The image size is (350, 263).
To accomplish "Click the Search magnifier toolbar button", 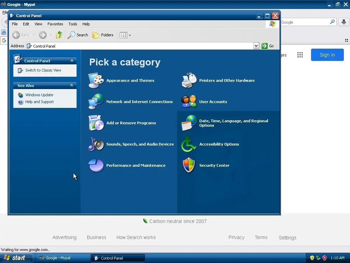I will (x=78, y=35).
